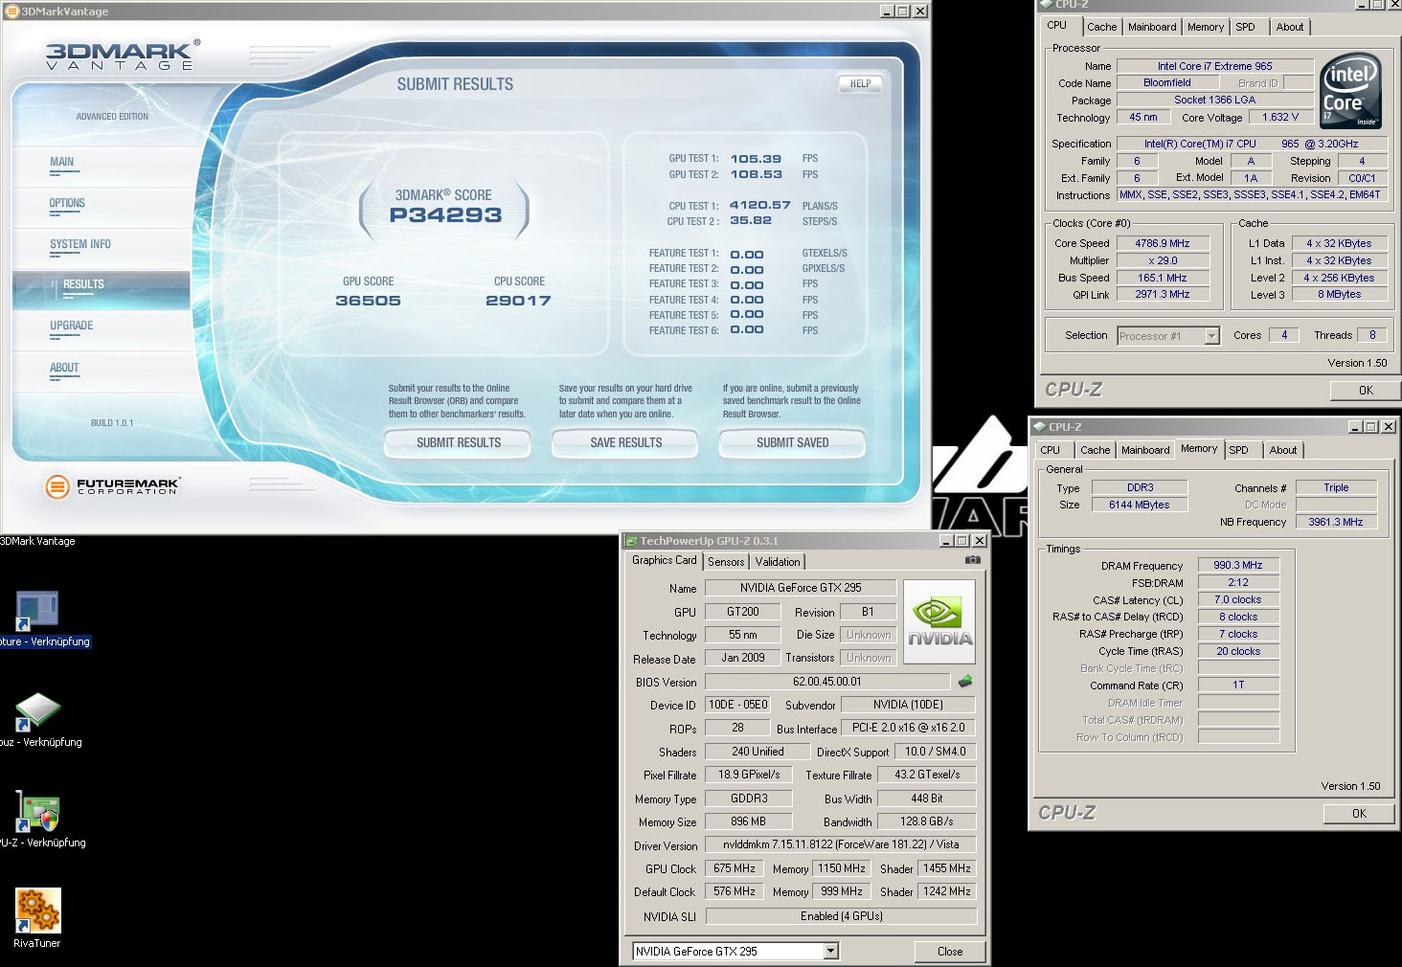Image resolution: width=1402 pixels, height=967 pixels.
Task: Click the 3DMark Vantage title bar icon
Action: (x=11, y=11)
